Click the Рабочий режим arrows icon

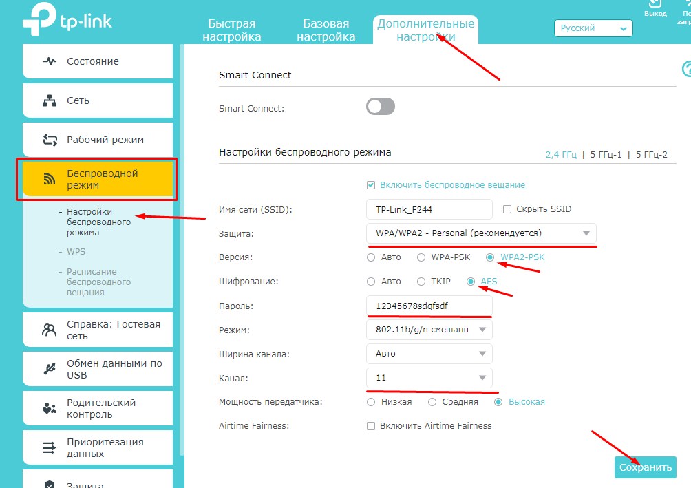click(x=50, y=140)
